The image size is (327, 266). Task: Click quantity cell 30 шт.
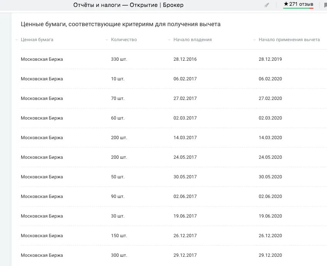(x=118, y=216)
